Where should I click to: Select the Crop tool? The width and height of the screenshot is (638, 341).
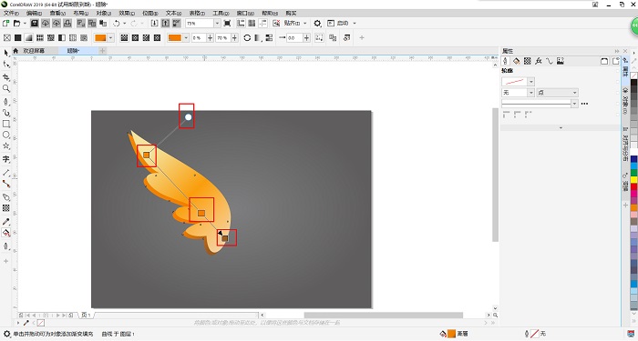point(6,77)
